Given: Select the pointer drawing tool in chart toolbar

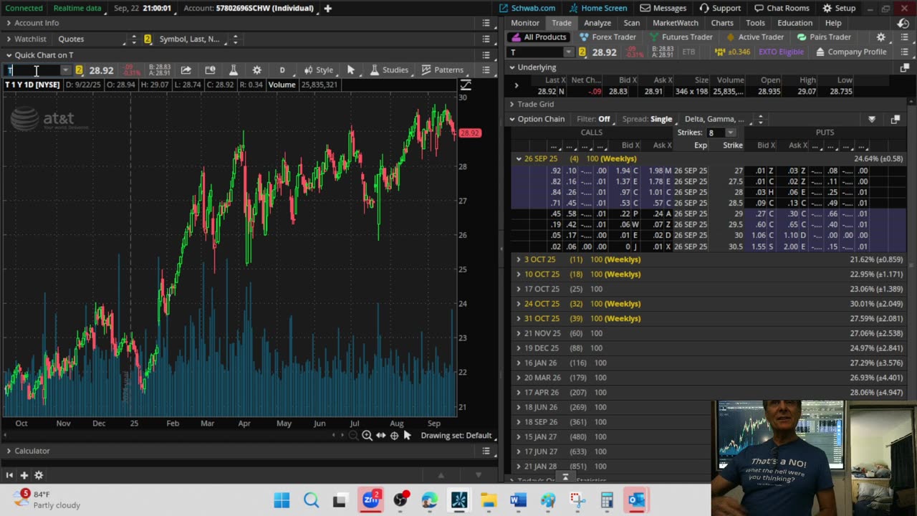Looking at the screenshot, I should pos(351,70).
